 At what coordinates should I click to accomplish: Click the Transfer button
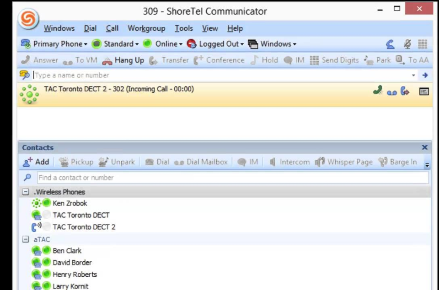pos(169,60)
